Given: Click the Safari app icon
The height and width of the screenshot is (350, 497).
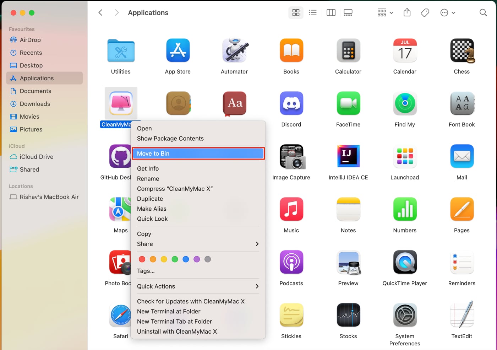Looking at the screenshot, I should point(121,315).
